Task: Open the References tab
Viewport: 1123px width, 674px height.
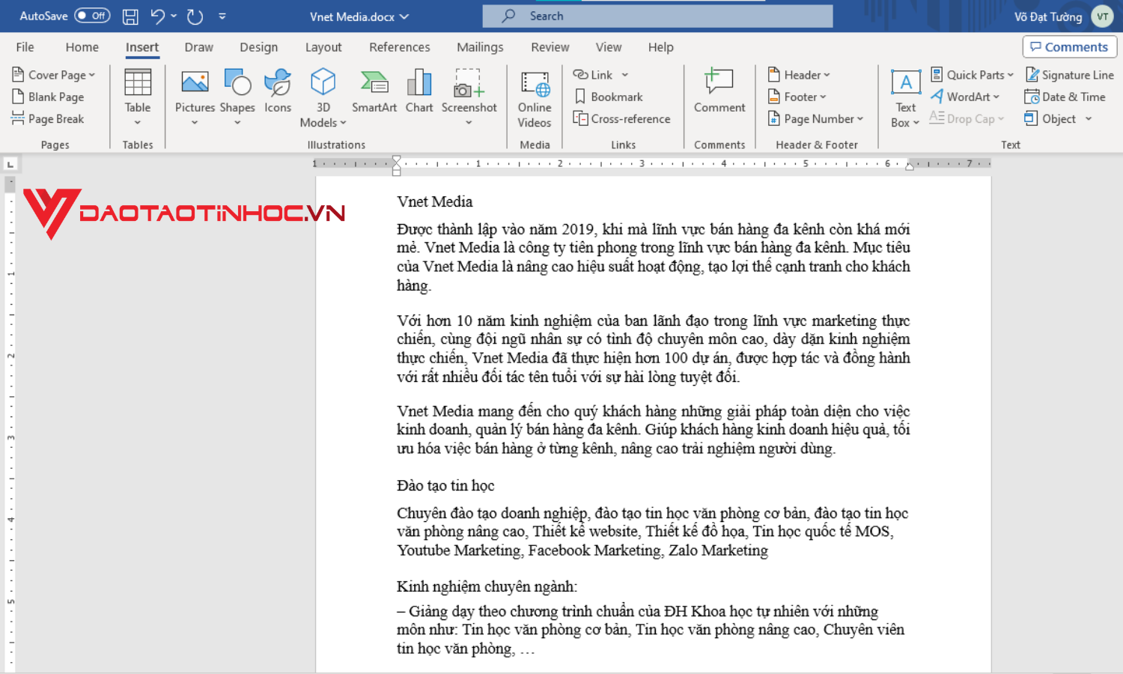Action: (399, 46)
